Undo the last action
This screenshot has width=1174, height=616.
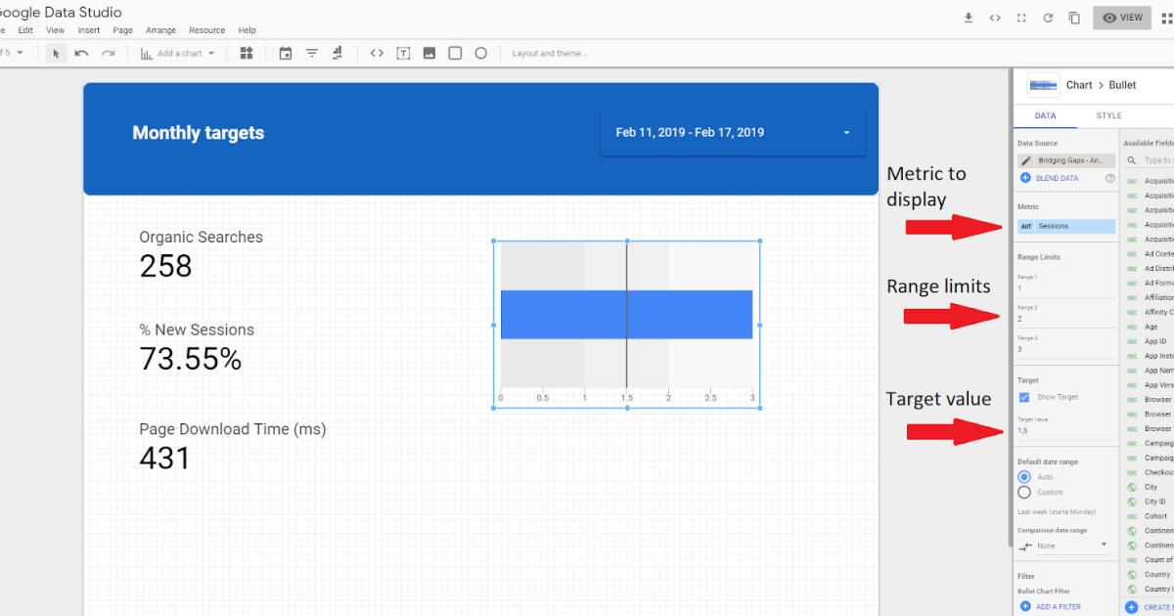click(80, 53)
